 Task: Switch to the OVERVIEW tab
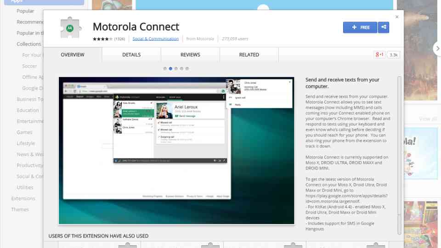pos(73,55)
